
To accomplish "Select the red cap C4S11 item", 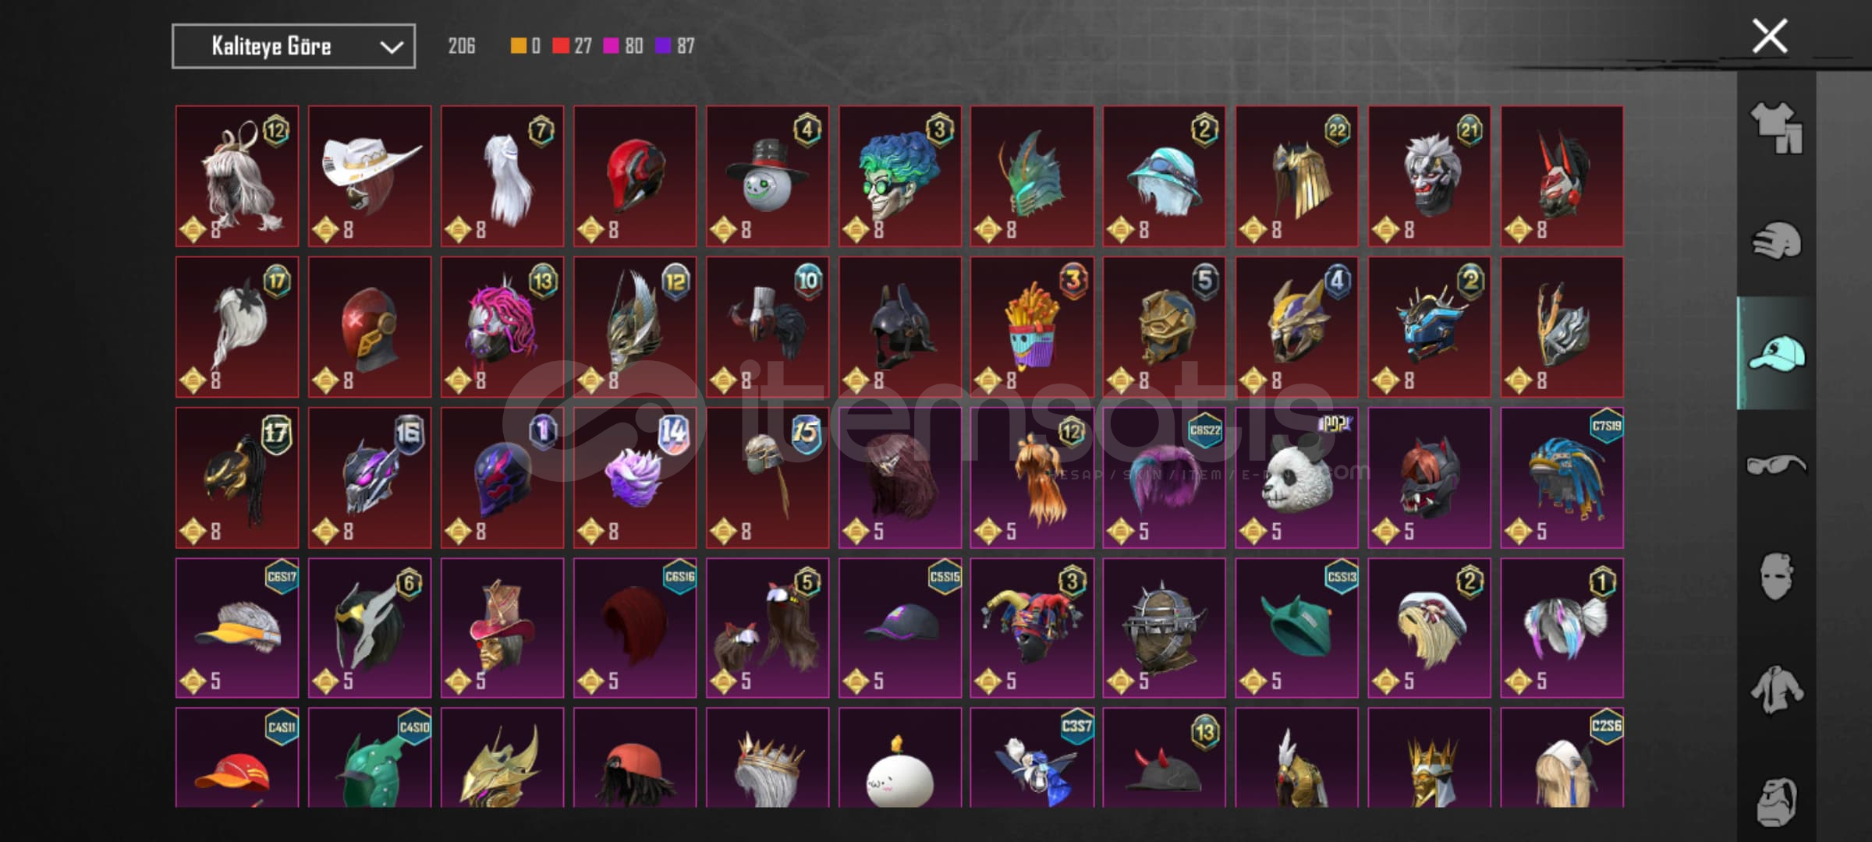I will [x=237, y=758].
